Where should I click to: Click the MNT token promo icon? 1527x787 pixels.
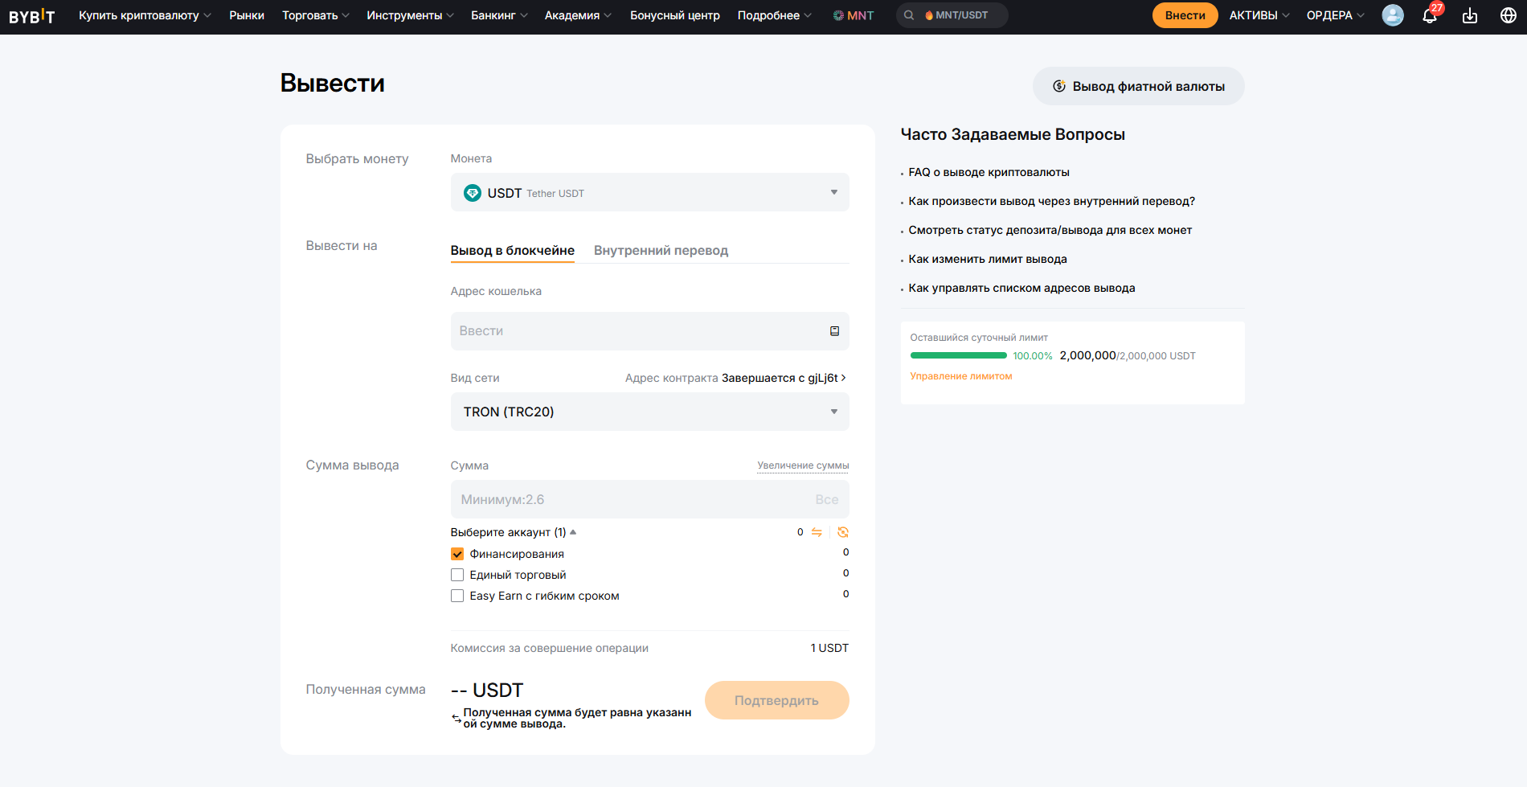pos(838,15)
